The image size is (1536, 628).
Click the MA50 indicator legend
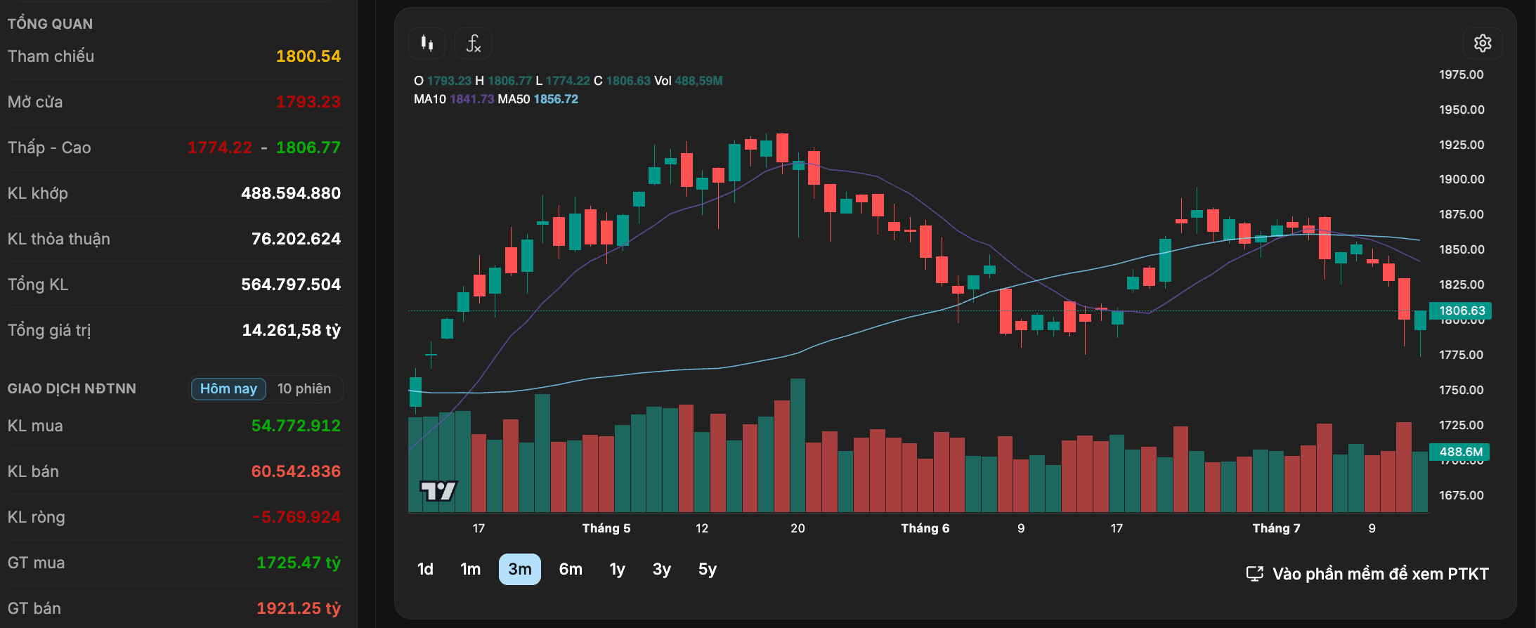tap(538, 99)
